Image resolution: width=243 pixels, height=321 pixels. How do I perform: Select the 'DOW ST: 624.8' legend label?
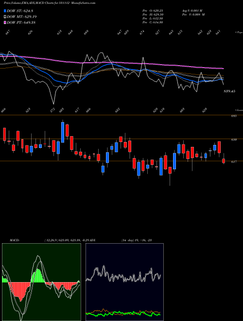[20, 11]
